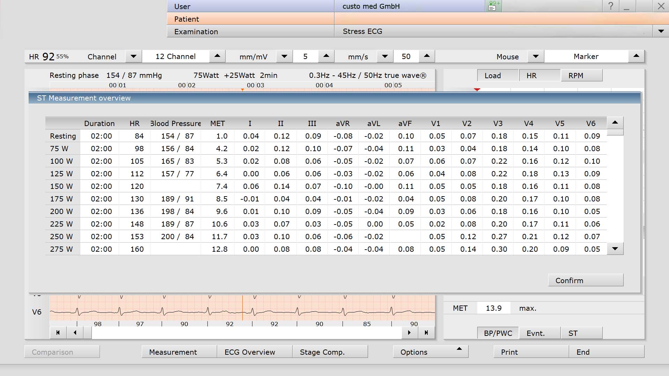Screen dimensions: 669x376
Task: Click the orange marker on the time ruler
Action: [242, 90]
